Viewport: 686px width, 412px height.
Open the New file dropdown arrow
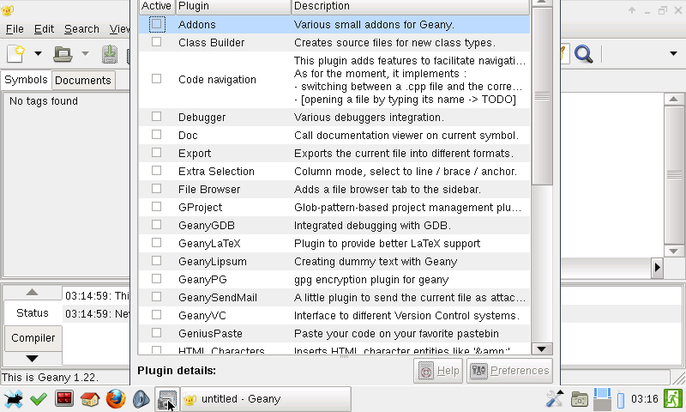point(38,54)
